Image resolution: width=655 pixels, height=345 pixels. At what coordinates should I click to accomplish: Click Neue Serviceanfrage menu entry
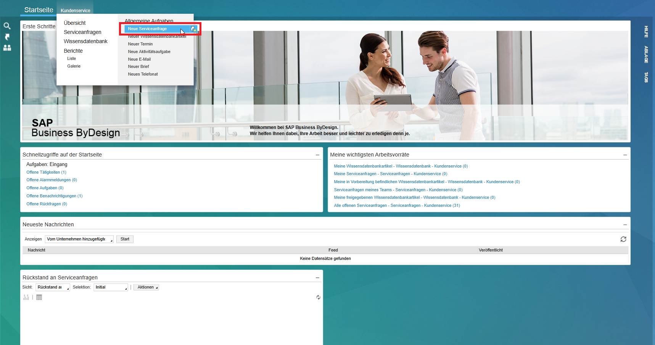pyautogui.click(x=157, y=29)
